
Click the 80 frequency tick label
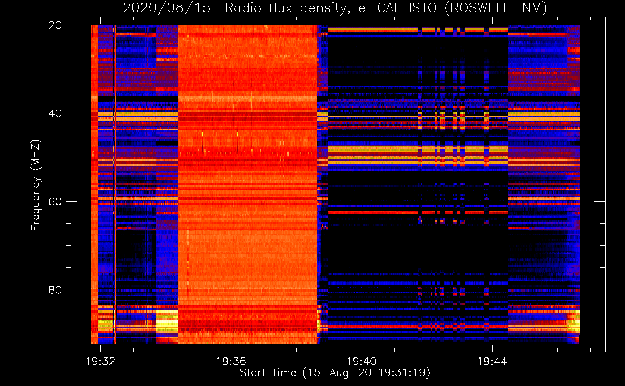click(x=55, y=290)
